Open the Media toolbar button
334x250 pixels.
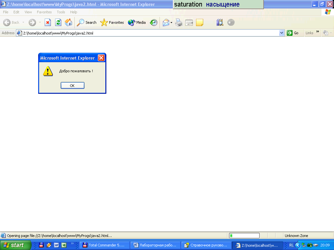coord(137,22)
